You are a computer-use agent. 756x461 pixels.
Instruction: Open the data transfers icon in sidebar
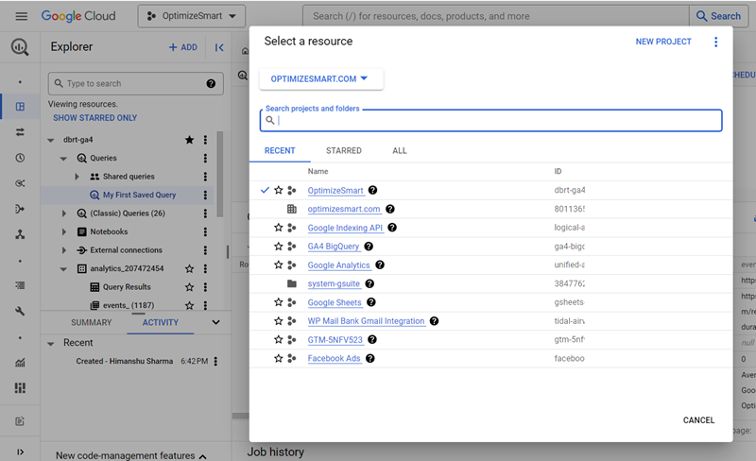(20, 132)
